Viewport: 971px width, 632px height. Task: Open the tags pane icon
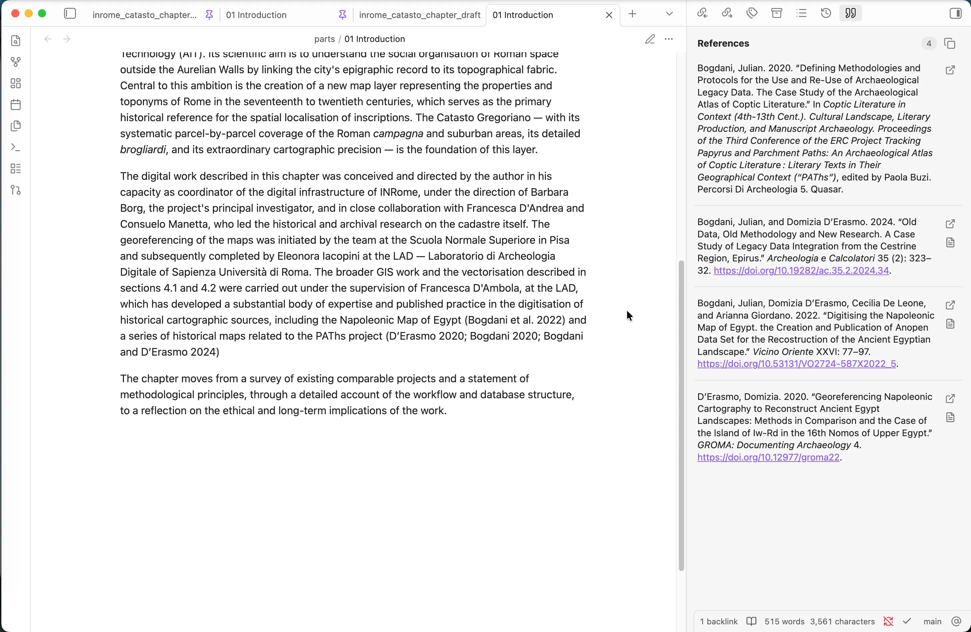tap(752, 13)
